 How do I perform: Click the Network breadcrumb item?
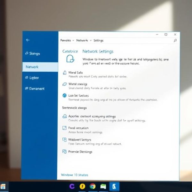[x=82, y=40]
